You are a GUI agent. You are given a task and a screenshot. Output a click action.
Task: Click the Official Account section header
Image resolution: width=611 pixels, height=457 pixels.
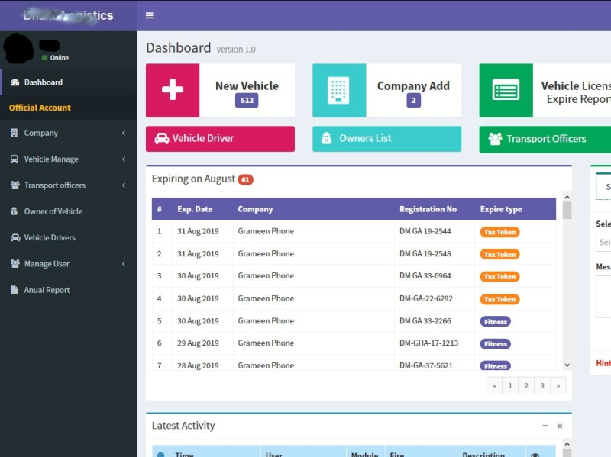coord(42,108)
